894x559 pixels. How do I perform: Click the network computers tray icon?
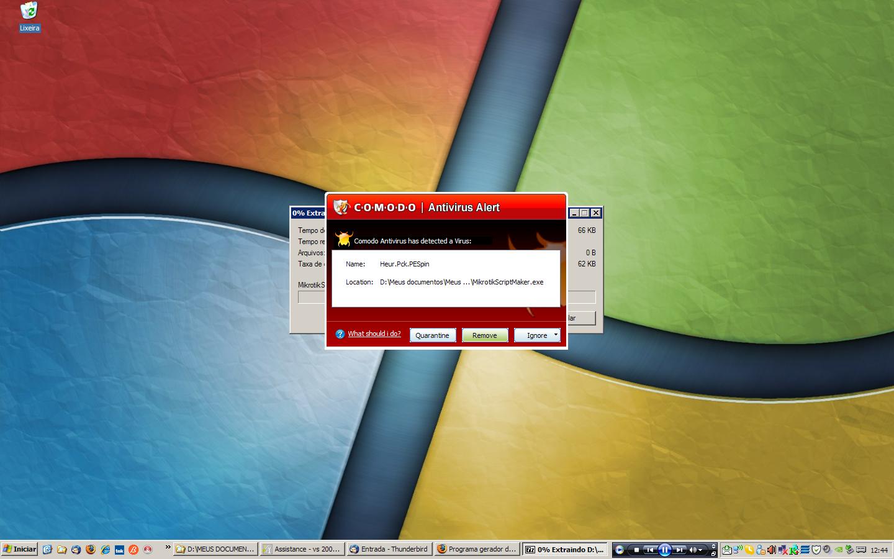pyautogui.click(x=738, y=549)
